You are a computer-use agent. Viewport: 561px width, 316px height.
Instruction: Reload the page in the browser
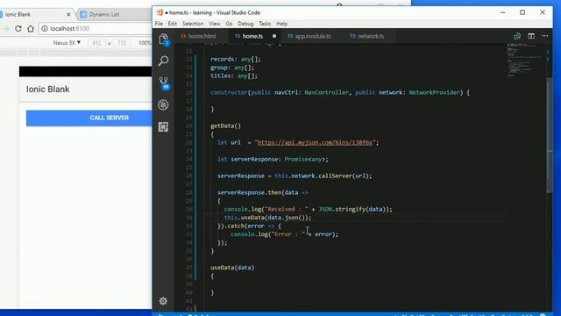coord(18,29)
